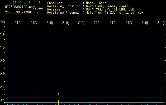This screenshot has width=166, height=105.
Task: Click the 2105 time marker
Action: pos(81,23)
